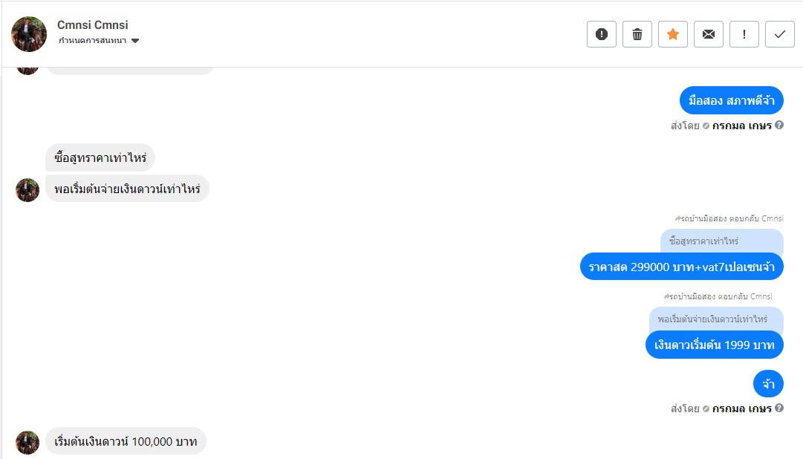Mark conversation unread with envelope icon
This screenshot has width=803, height=459.
[x=709, y=34]
